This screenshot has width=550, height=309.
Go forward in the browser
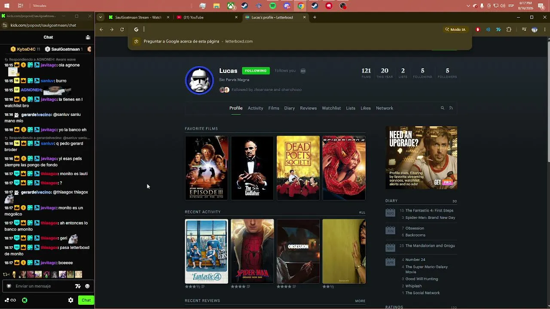point(112,30)
